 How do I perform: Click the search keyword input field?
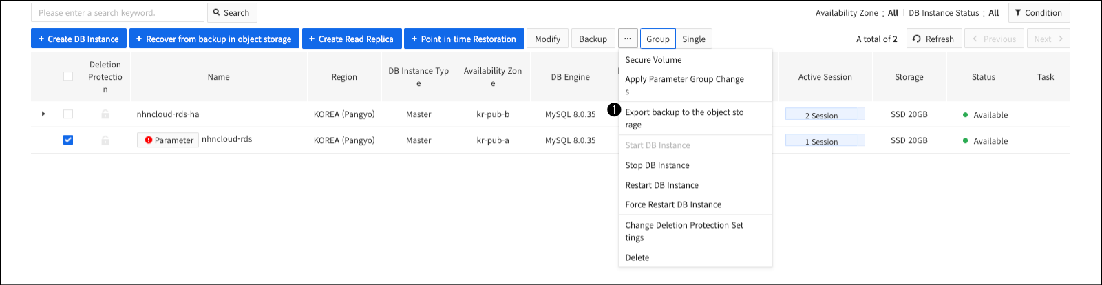click(117, 12)
